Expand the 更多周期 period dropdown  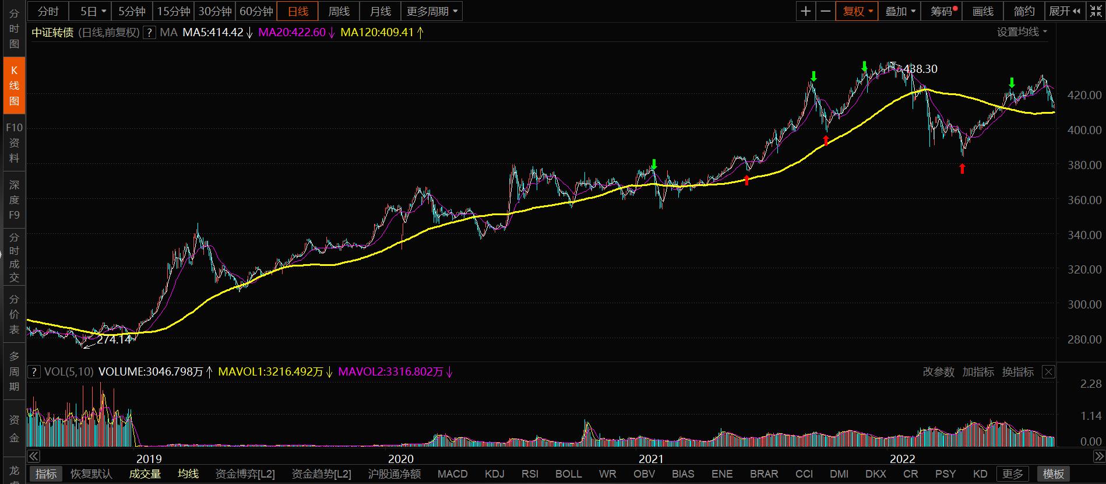pos(432,11)
